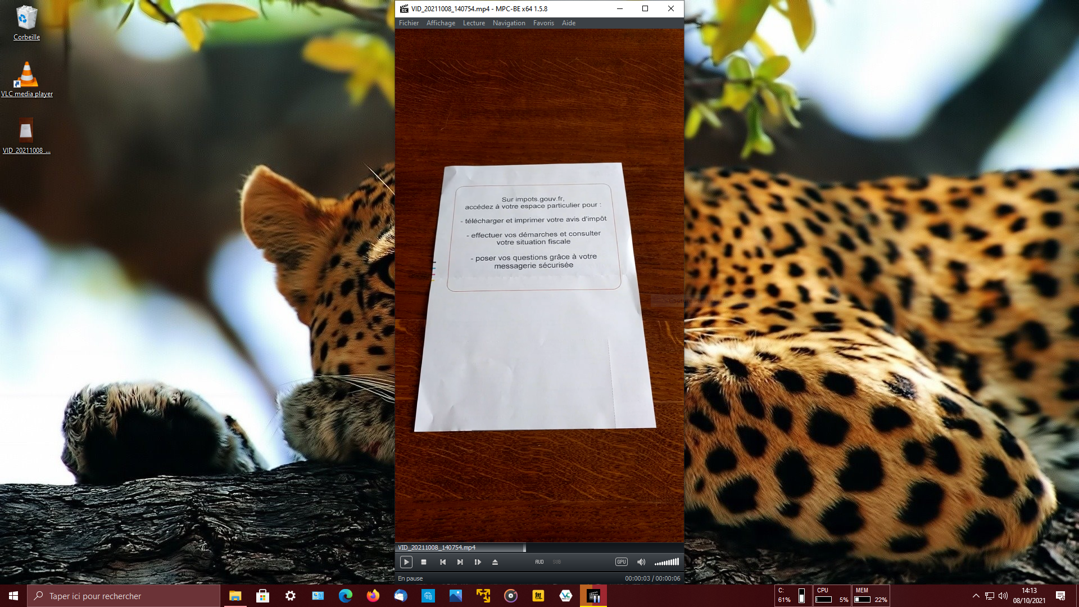Toggle the GPU decoding indicator
Viewport: 1079px width, 607px height.
coord(621,562)
